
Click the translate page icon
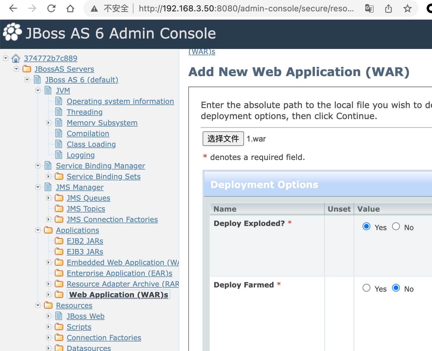tap(369, 9)
